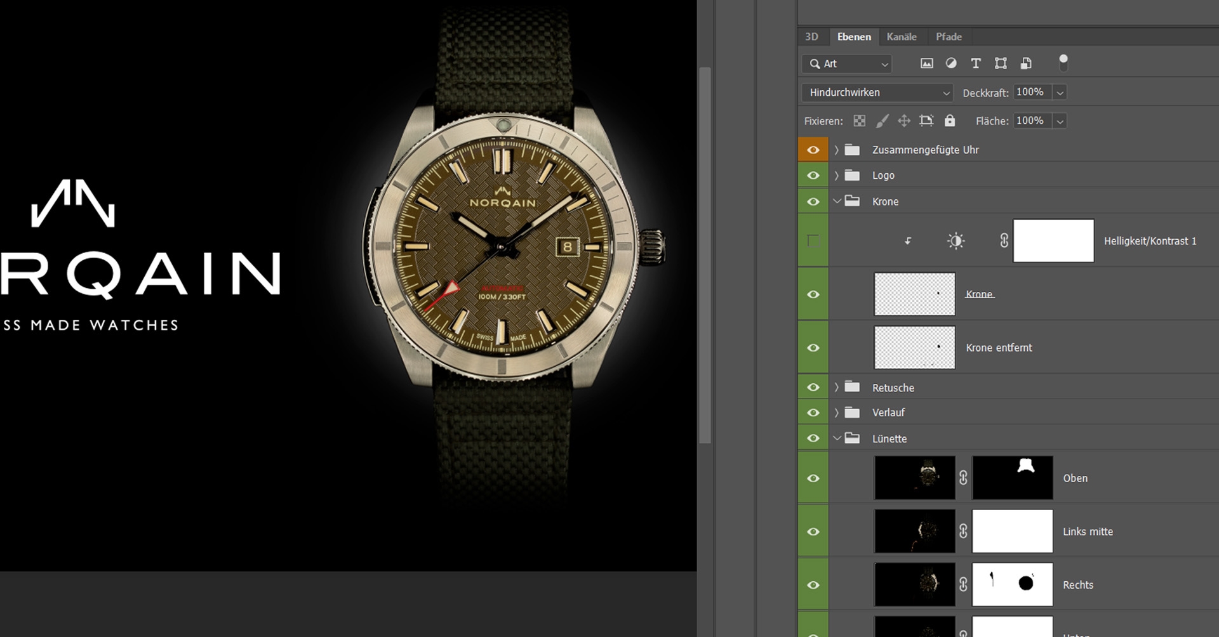Collapse the Lünette group
Image resolution: width=1219 pixels, height=637 pixels.
click(x=837, y=438)
